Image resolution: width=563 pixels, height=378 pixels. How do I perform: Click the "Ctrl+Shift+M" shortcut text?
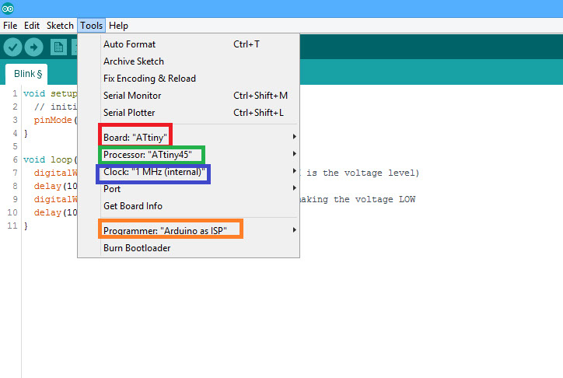[x=261, y=96]
